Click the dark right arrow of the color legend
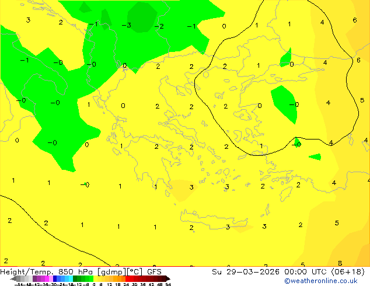 (168, 279)
